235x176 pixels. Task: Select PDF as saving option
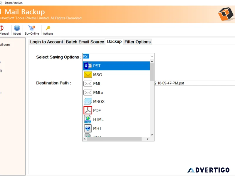pos(116,111)
